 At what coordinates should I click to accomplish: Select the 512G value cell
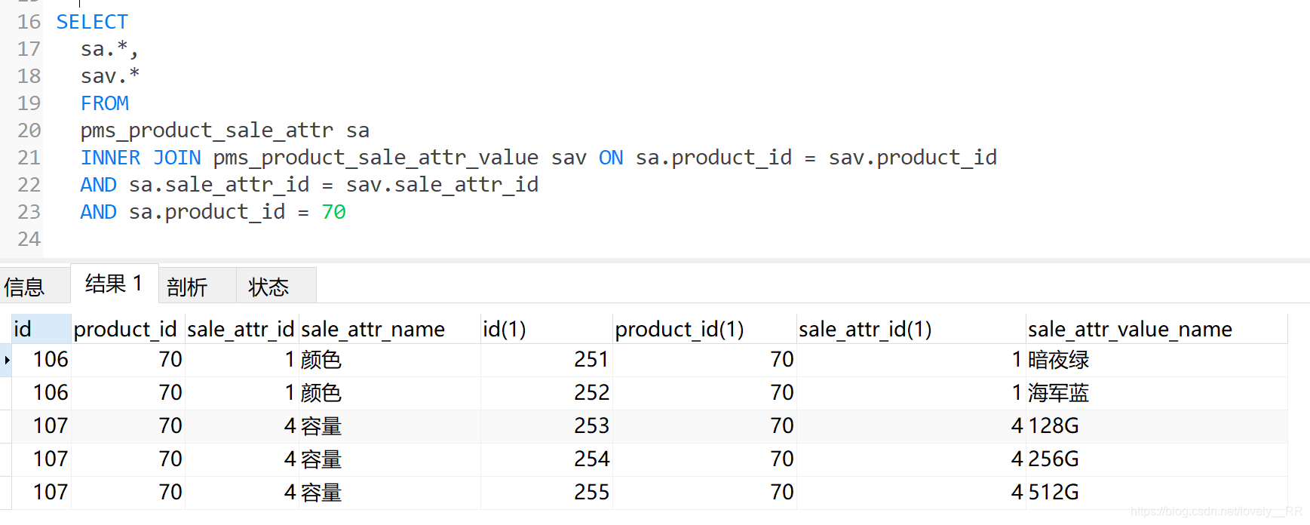1054,493
